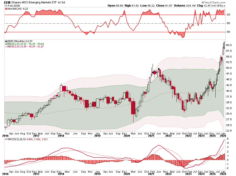Click the 50.0 price level on right axis

click(229, 68)
